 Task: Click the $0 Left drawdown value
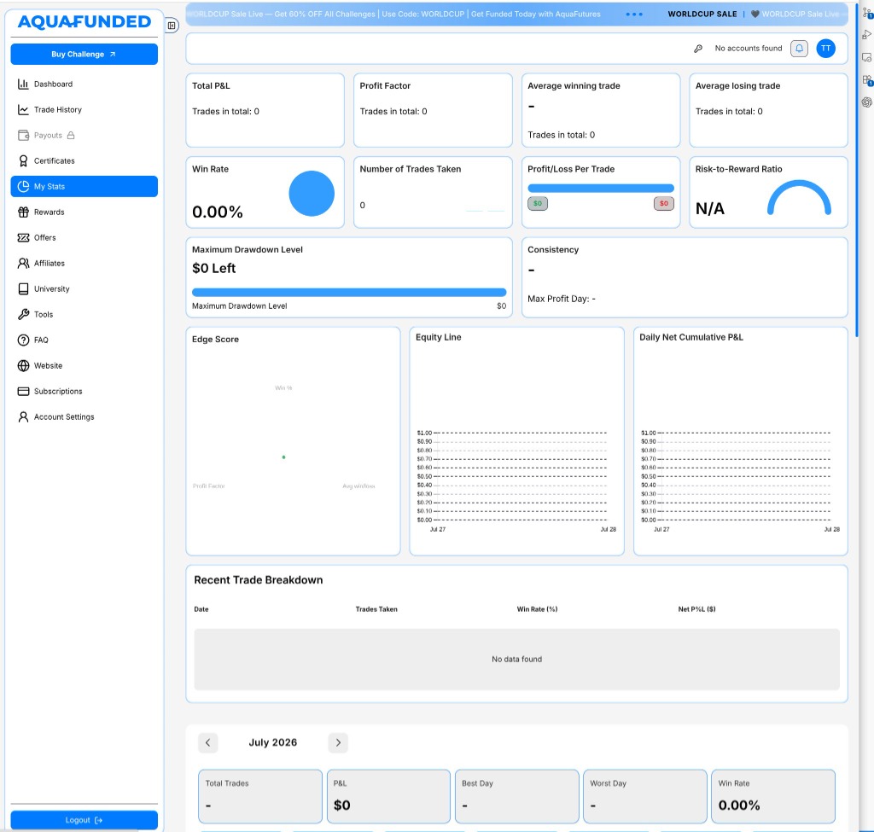[x=214, y=269]
